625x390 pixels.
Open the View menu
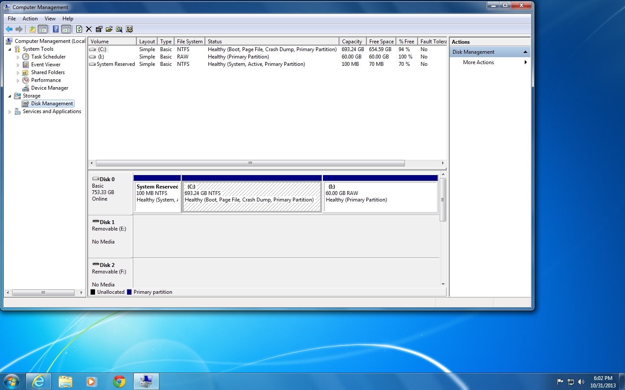[50, 19]
